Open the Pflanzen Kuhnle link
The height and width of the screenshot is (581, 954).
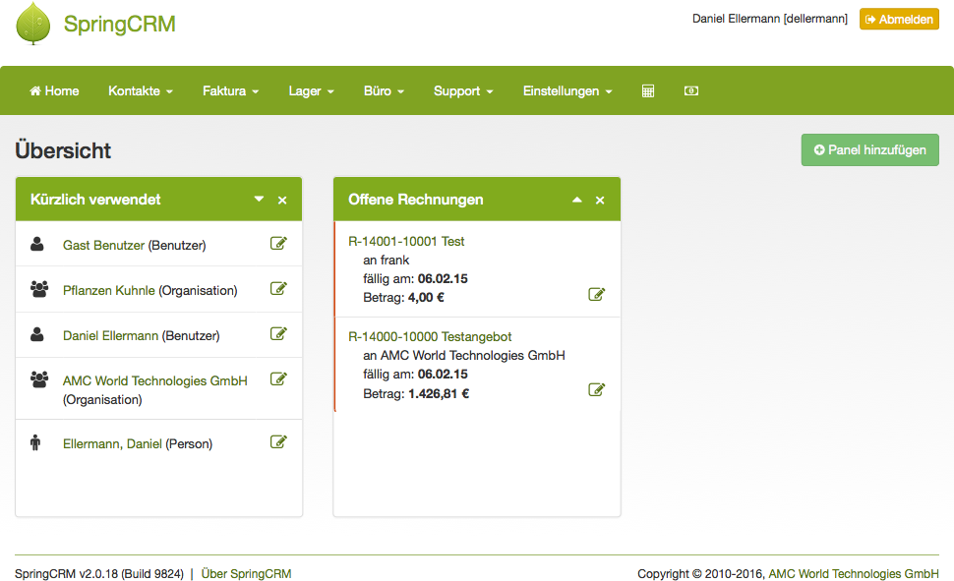[109, 290]
